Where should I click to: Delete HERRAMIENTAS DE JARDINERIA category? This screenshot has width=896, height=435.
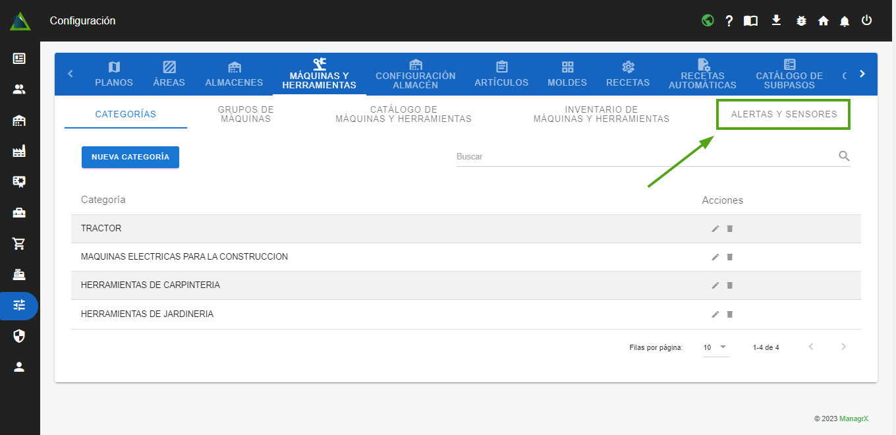click(x=730, y=314)
